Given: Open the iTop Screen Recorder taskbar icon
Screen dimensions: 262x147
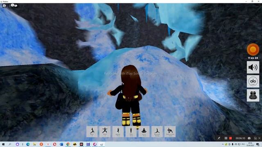Looking at the screenshot, I should (81, 144).
